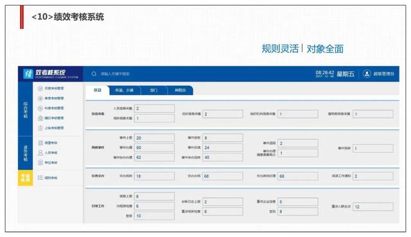Focus the 住所信息采集 field showing 2
This screenshot has height=237, width=411.
click(x=223, y=114)
